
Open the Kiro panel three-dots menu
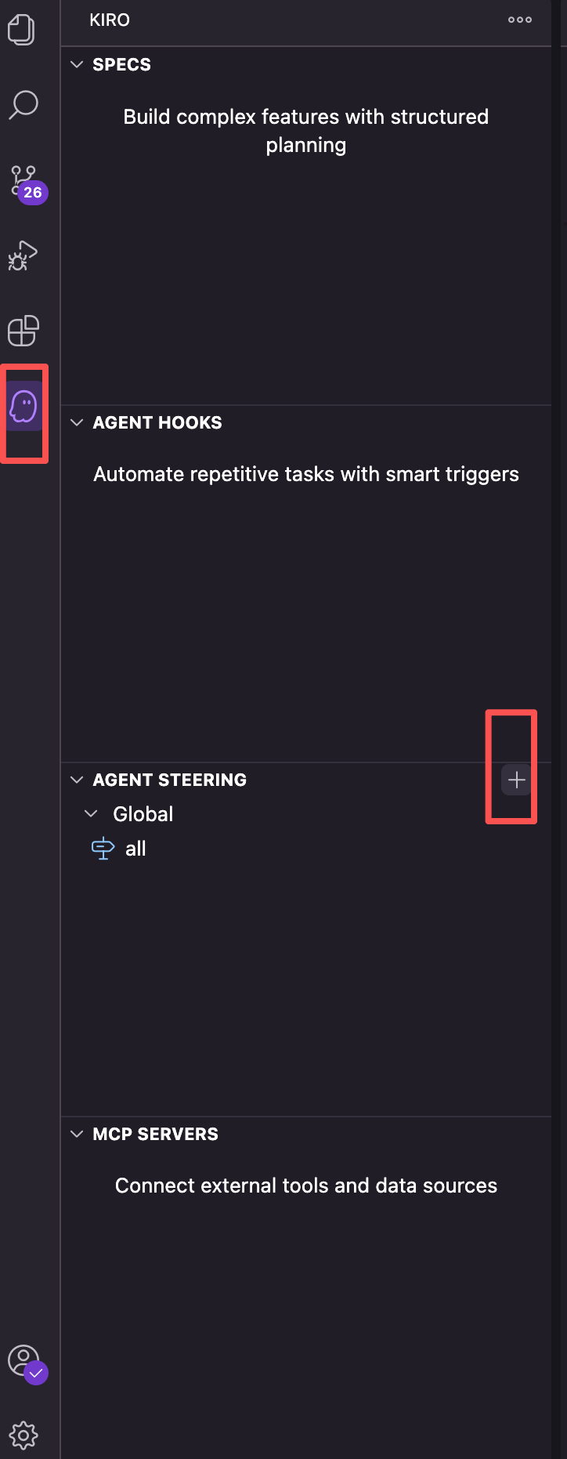520,20
